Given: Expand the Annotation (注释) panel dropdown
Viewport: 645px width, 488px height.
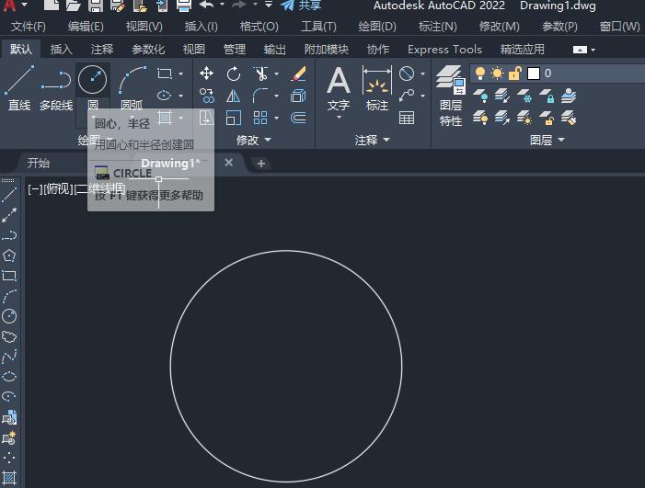Looking at the screenshot, I should tap(373, 140).
